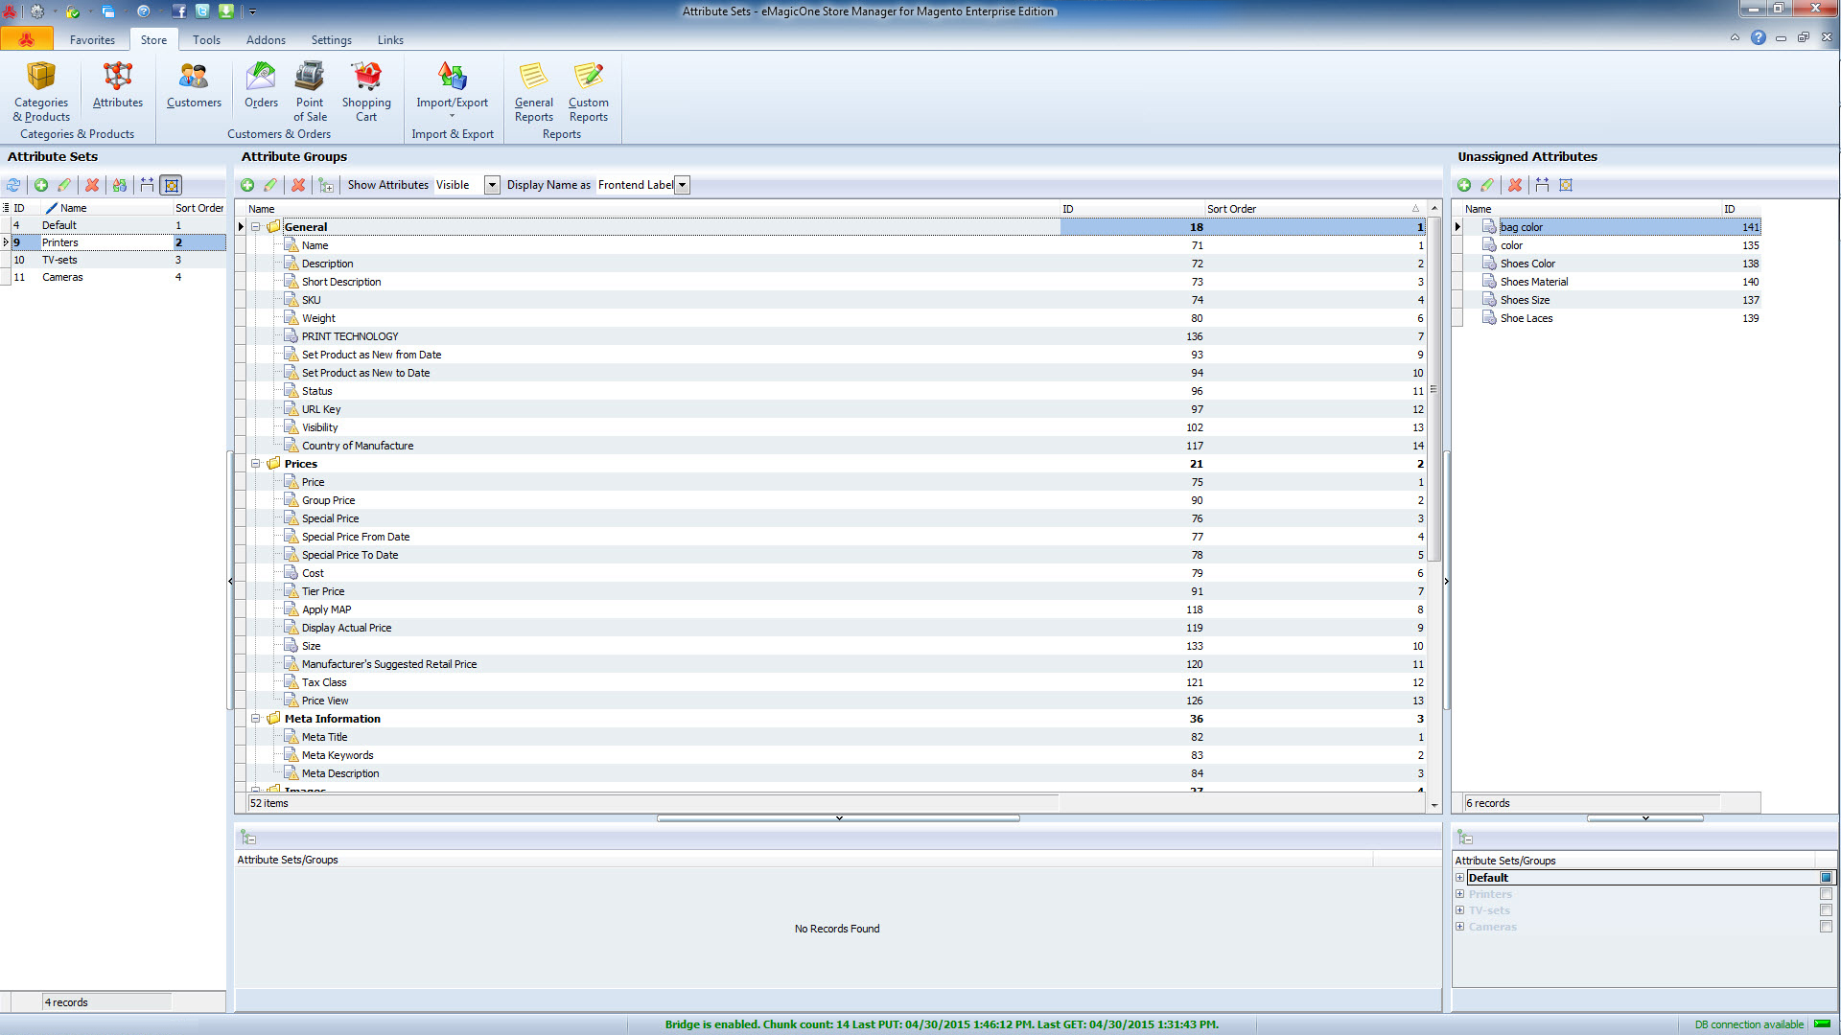This screenshot has width=1841, height=1035.
Task: Delete the selected unassigned attribute
Action: coord(1515,185)
